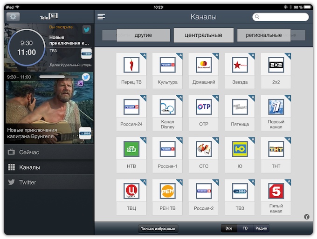Click the 9:30–11:00 circular timer
317x239 pixels.
click(27, 48)
